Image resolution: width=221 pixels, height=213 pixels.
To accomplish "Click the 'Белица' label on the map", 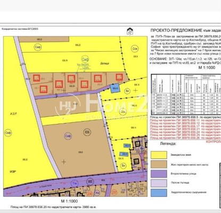I will [x=105, y=63].
